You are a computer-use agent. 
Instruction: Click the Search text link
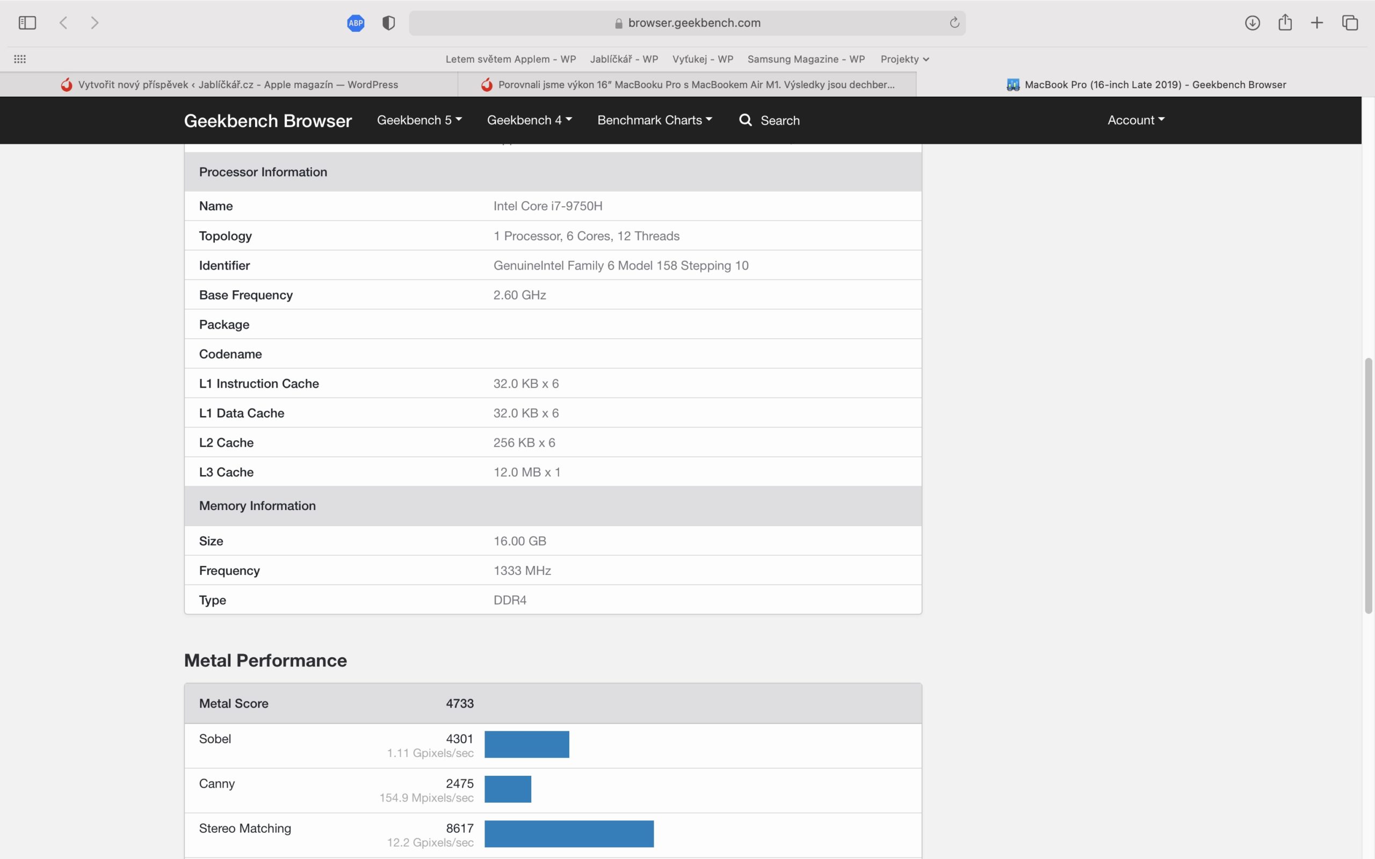(780, 120)
